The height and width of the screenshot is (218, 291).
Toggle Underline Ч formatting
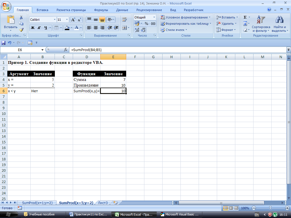click(45, 28)
